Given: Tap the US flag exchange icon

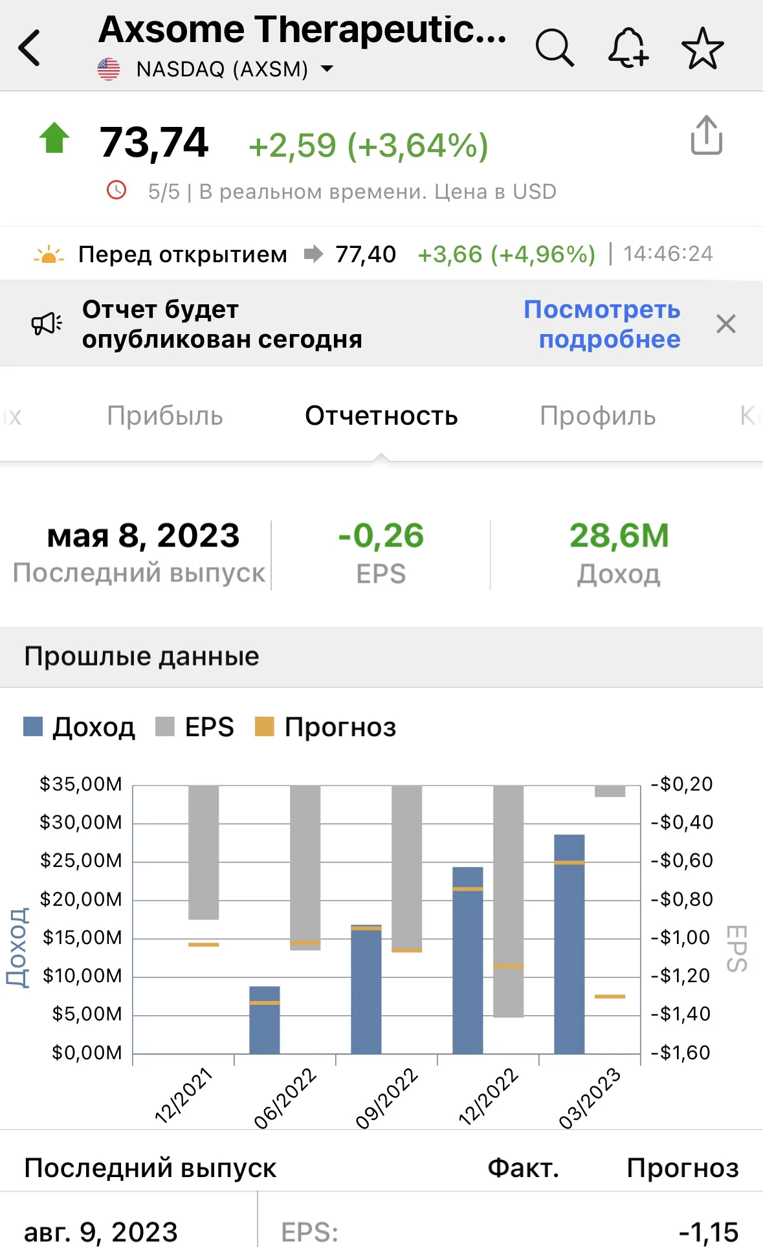Looking at the screenshot, I should tap(109, 69).
